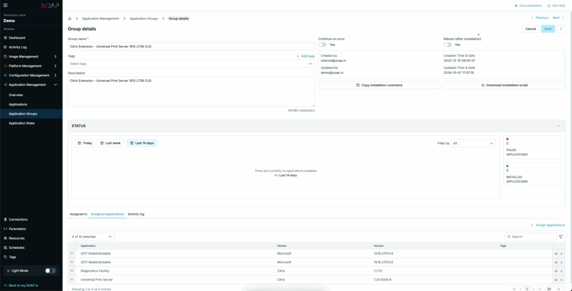The width and height of the screenshot is (572, 291).
Task: Grab the Universal Print Server row drag handle
Action: (x=71, y=280)
